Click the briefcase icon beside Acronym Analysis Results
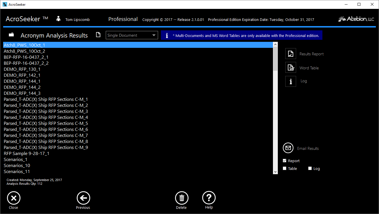Screen dimensions: 379x214 tap(11, 35)
